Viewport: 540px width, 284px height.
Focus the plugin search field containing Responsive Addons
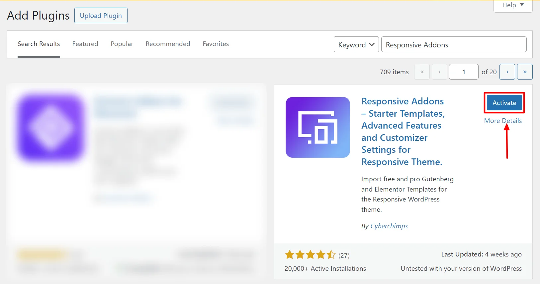coord(454,44)
